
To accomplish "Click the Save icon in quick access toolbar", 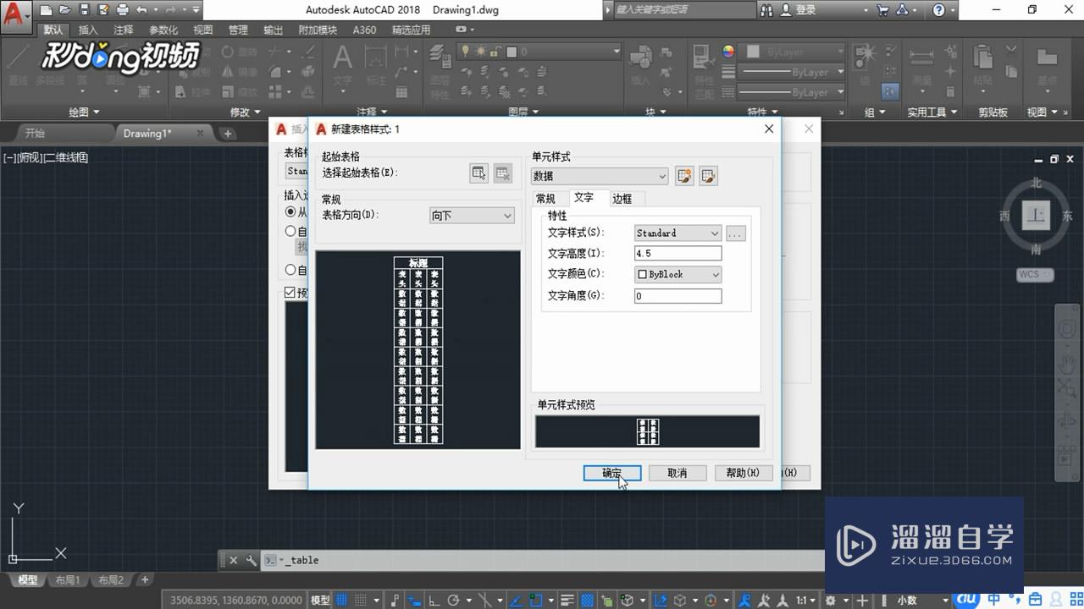I will tap(84, 10).
